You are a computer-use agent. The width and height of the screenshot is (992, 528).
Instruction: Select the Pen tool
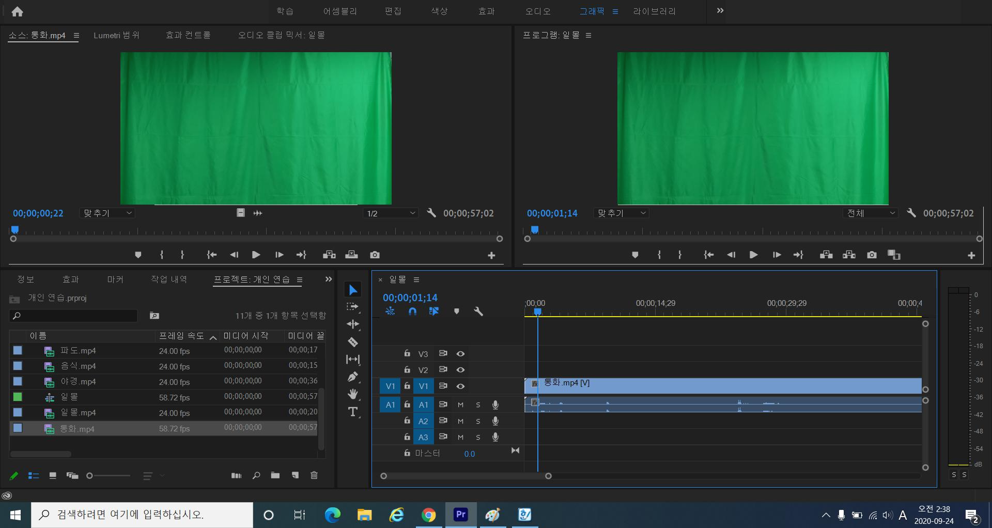coord(353,377)
